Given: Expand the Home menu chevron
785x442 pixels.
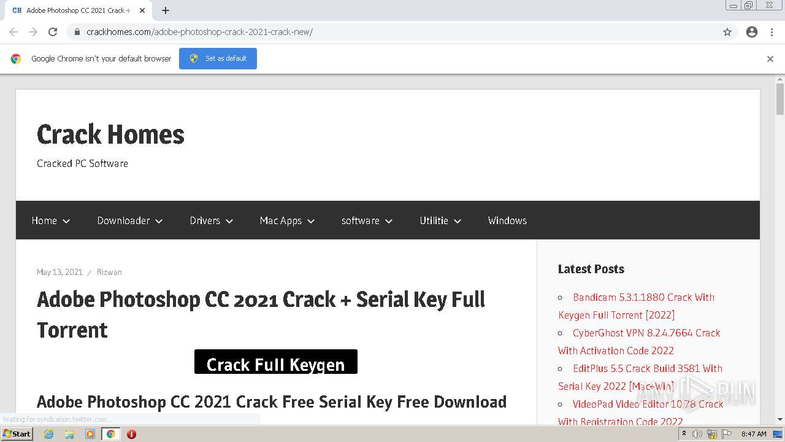Looking at the screenshot, I should pos(66,221).
